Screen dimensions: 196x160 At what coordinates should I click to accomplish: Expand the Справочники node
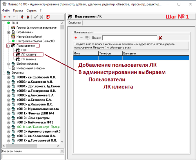[x=9, y=32]
